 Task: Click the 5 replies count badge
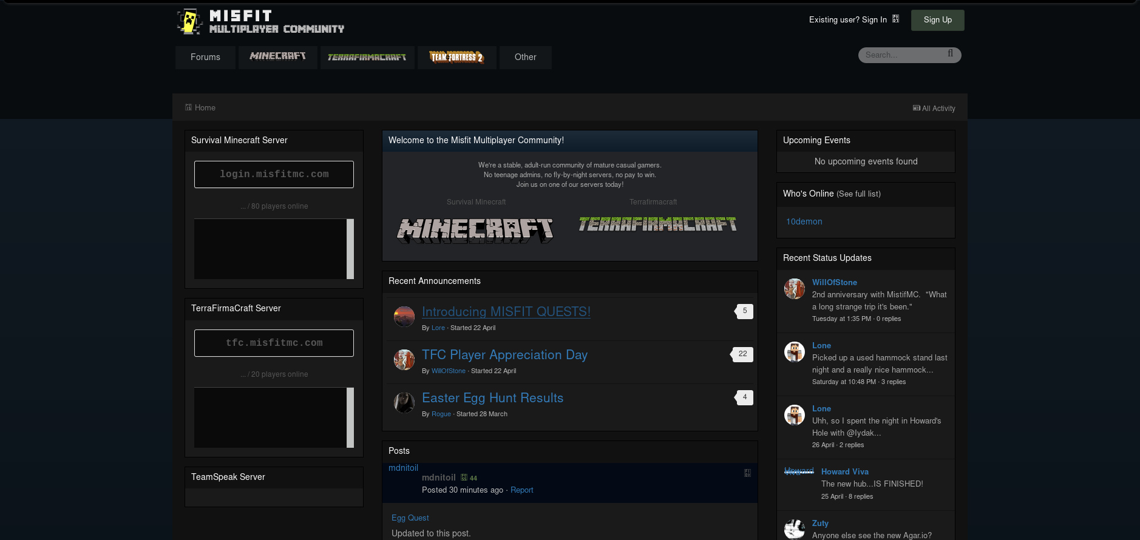coord(744,311)
